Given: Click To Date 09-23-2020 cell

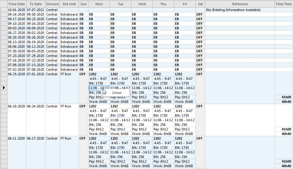Looking at the screenshot, I should click(x=36, y=19).
